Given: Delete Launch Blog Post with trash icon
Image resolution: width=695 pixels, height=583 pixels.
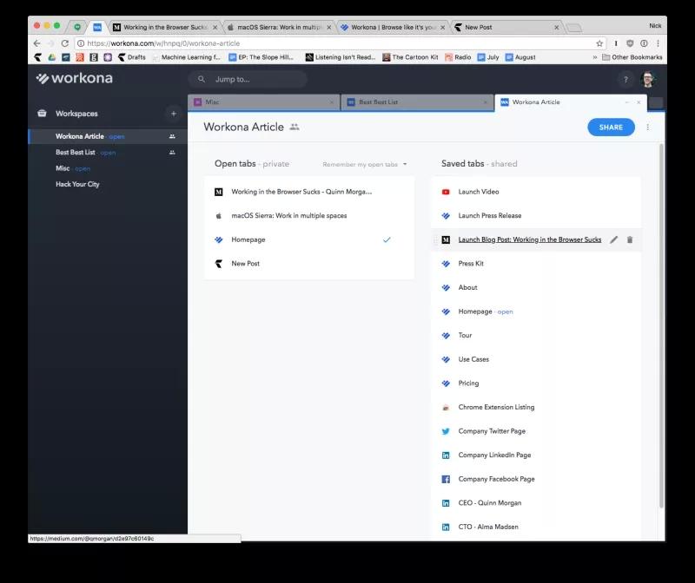Looking at the screenshot, I should (x=630, y=239).
